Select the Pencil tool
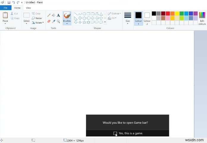Image resolution: width=207 pixels, height=143 pixels. click(x=49, y=15)
